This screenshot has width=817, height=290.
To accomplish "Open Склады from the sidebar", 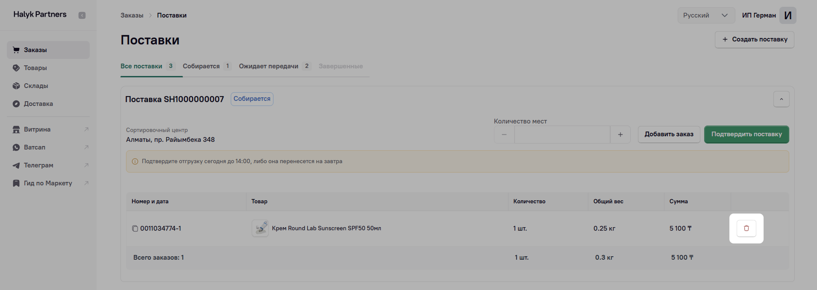I will click(36, 86).
